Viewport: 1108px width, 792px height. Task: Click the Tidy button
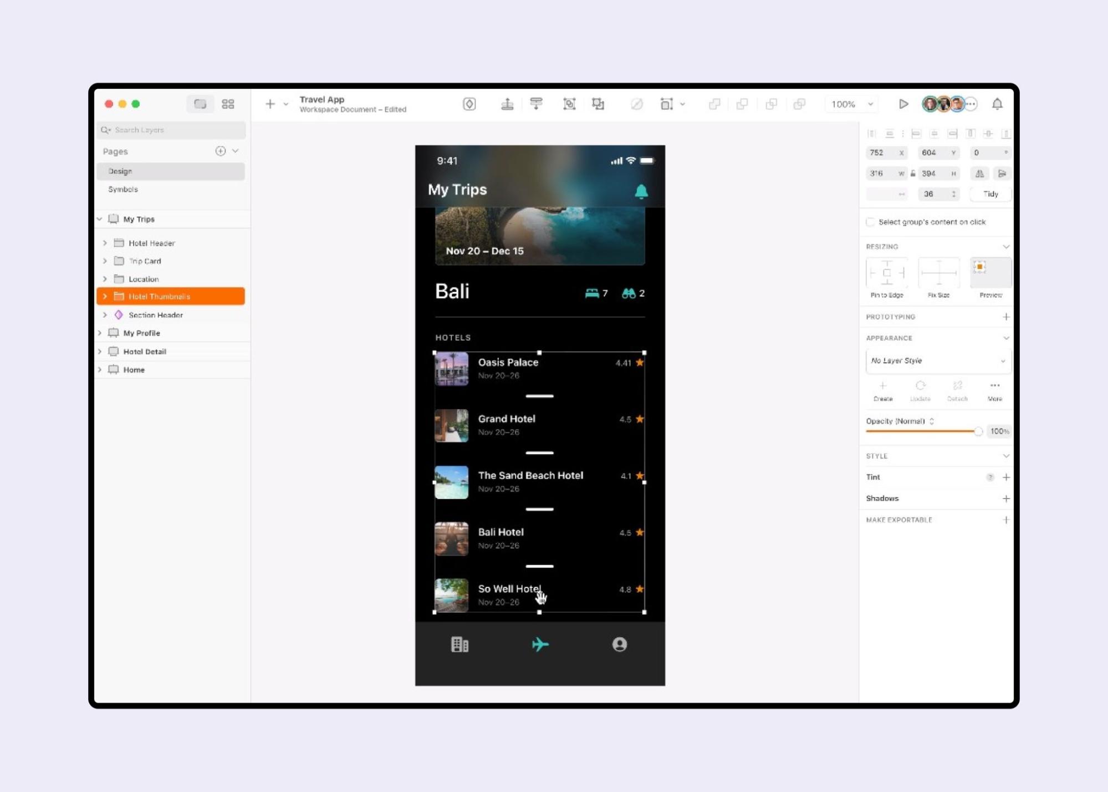(x=990, y=194)
